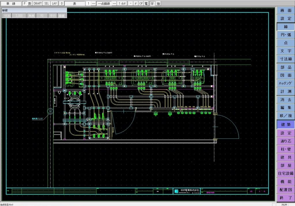
Task: Click 動力150kVA label in drawing
Action: [168, 54]
